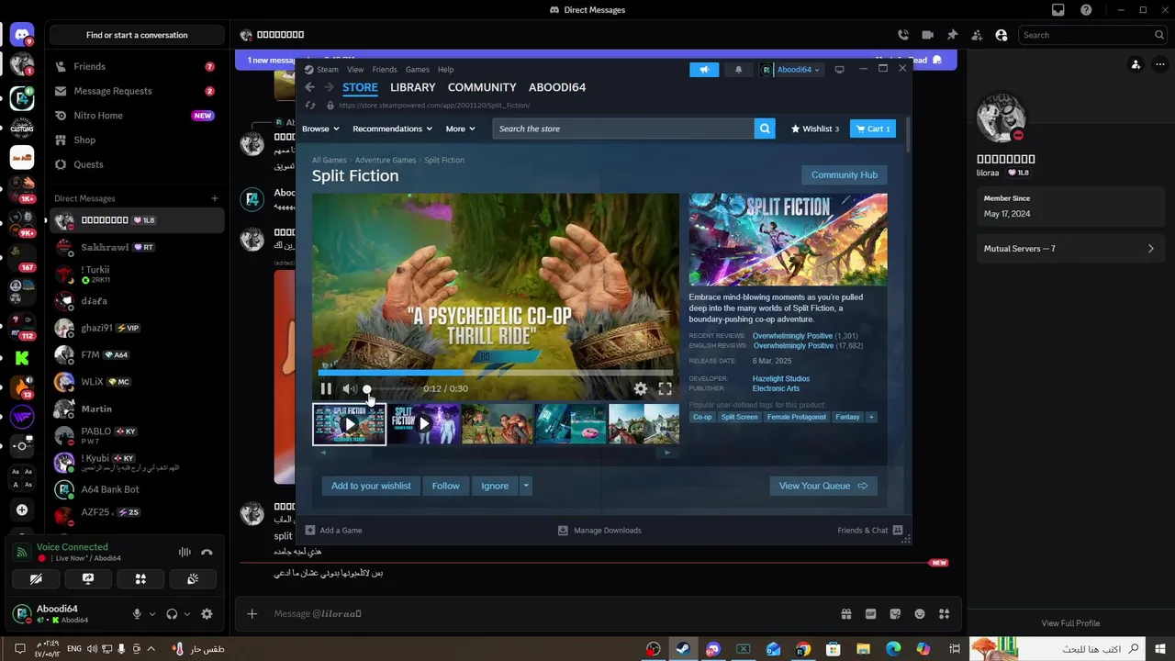Disconnect from Discord voice call
This screenshot has height=661, width=1175.
(x=207, y=552)
